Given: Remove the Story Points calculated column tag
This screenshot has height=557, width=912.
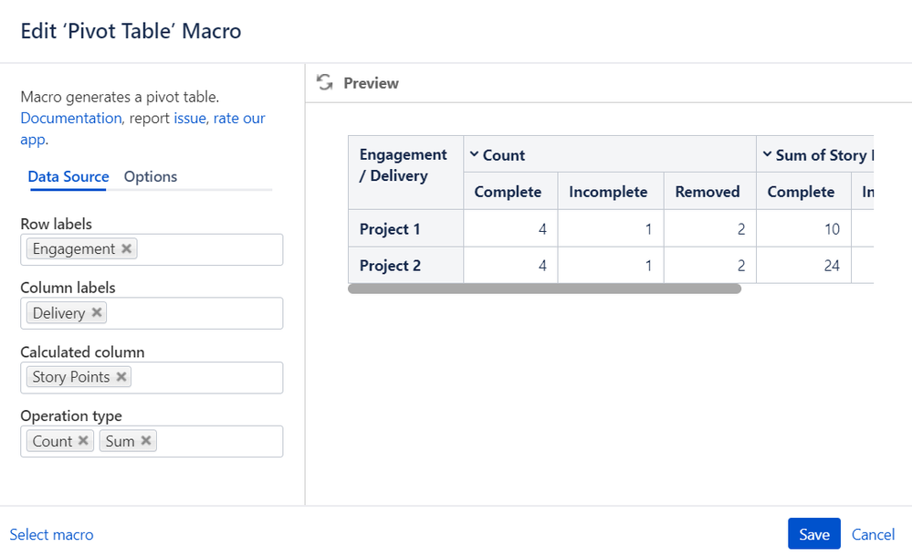Looking at the screenshot, I should pos(121,376).
